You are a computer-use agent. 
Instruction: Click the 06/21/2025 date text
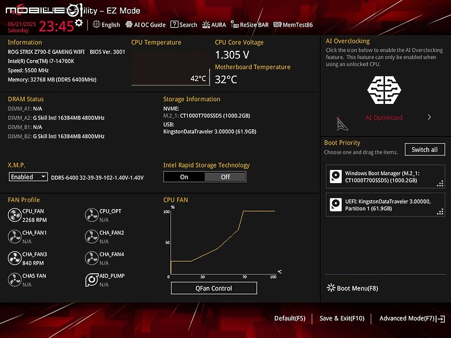[x=21, y=24]
